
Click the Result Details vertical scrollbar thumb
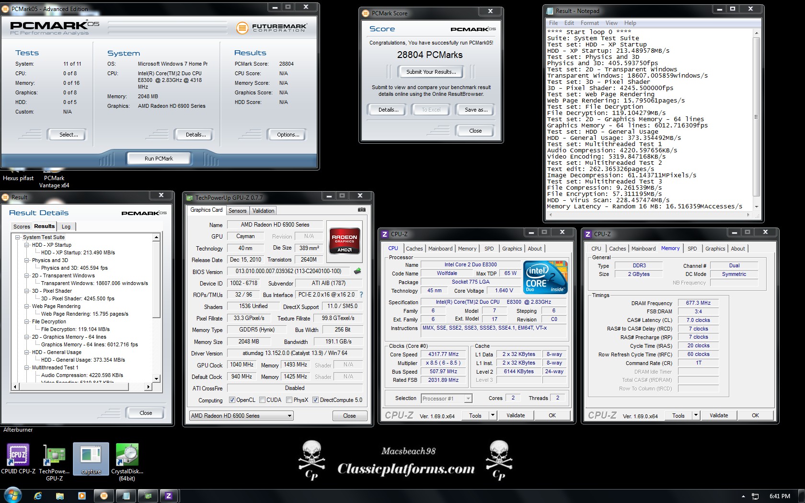156,280
